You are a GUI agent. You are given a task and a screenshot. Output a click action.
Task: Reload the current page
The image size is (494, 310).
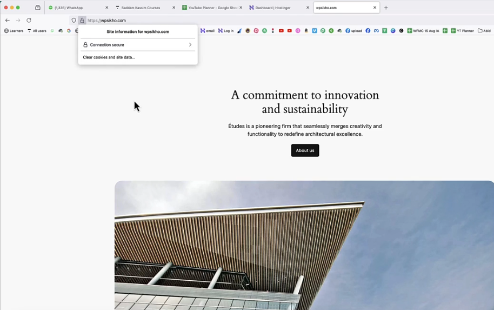pos(29,21)
